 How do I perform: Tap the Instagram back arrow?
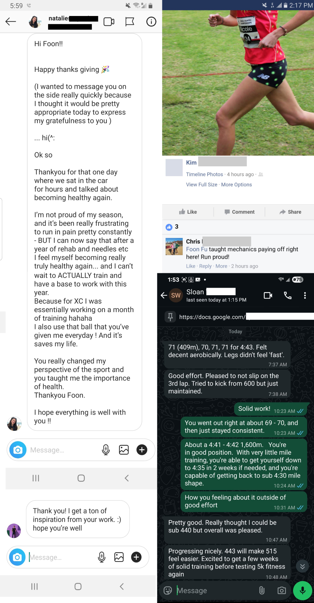pyautogui.click(x=11, y=21)
